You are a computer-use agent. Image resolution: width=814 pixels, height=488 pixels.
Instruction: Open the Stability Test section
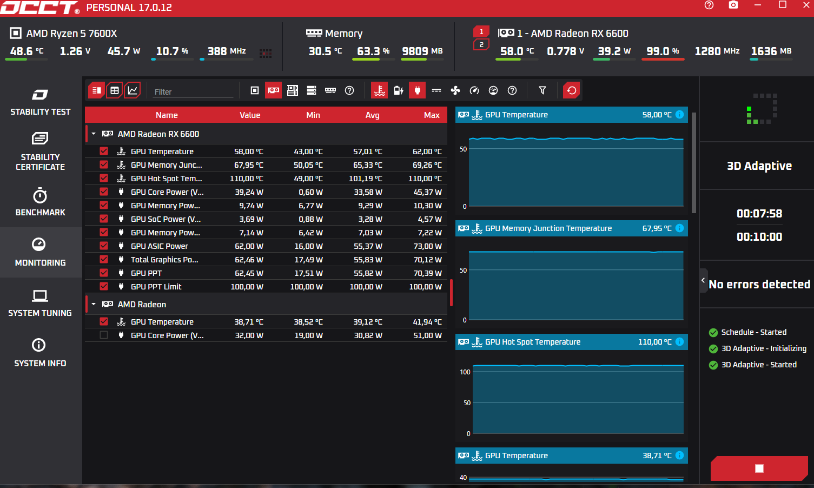click(41, 102)
